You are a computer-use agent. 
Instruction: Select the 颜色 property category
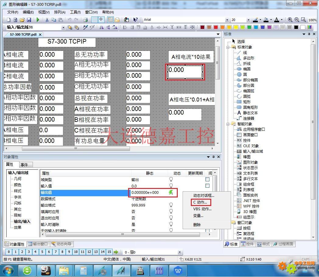point(18,185)
